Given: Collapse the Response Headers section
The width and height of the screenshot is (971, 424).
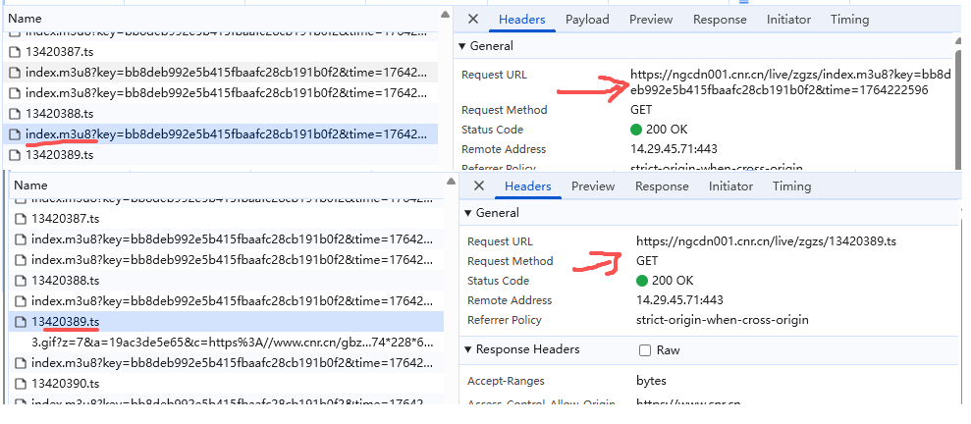Looking at the screenshot, I should [x=469, y=350].
